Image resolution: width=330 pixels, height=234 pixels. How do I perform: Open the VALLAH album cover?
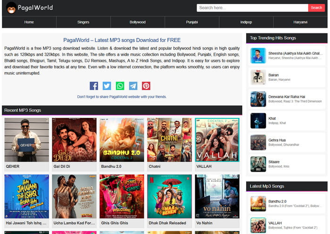pyautogui.click(x=217, y=140)
